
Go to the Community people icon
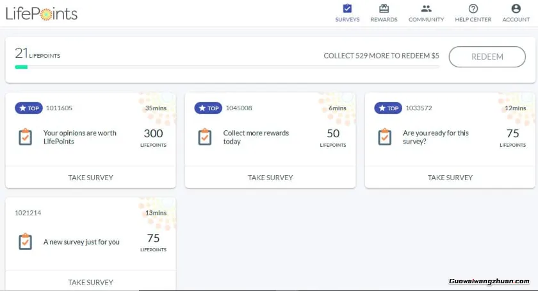pyautogui.click(x=426, y=9)
